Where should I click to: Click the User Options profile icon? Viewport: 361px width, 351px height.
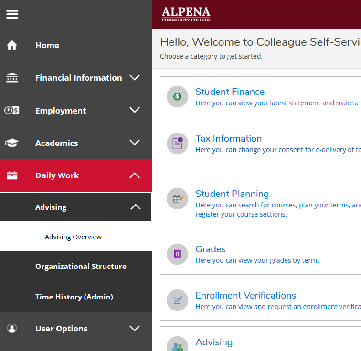[12, 328]
